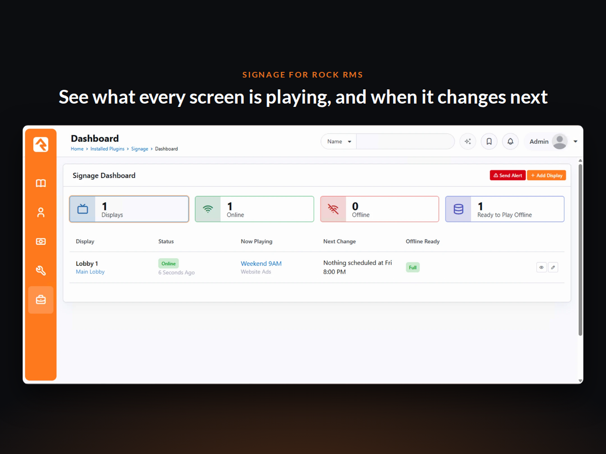Click the Lobby 1 display name
The image size is (606, 454).
[x=87, y=264]
